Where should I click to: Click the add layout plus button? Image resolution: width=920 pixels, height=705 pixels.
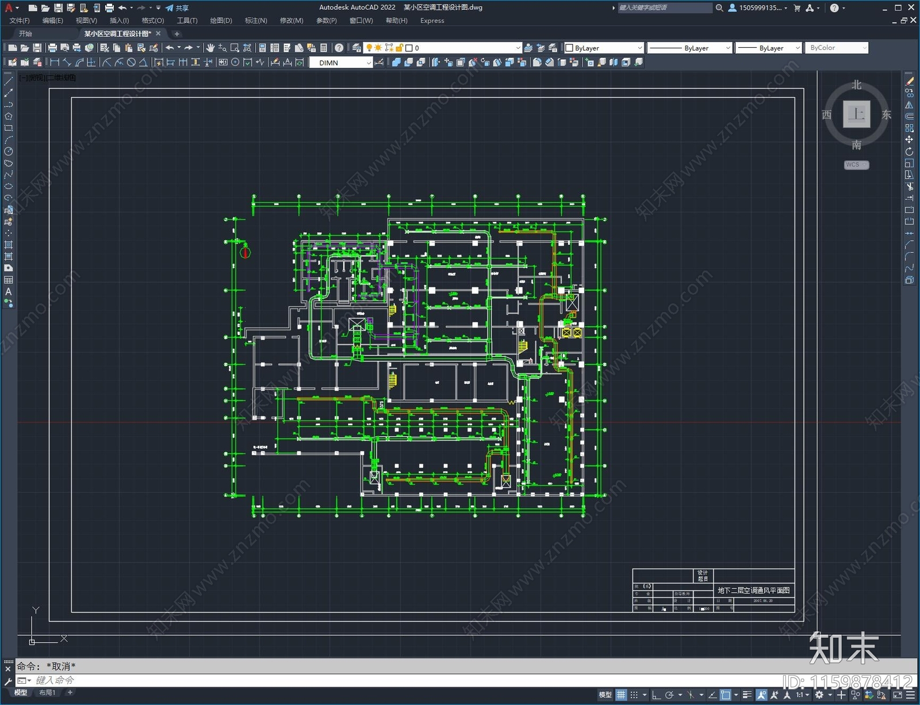[x=70, y=693]
